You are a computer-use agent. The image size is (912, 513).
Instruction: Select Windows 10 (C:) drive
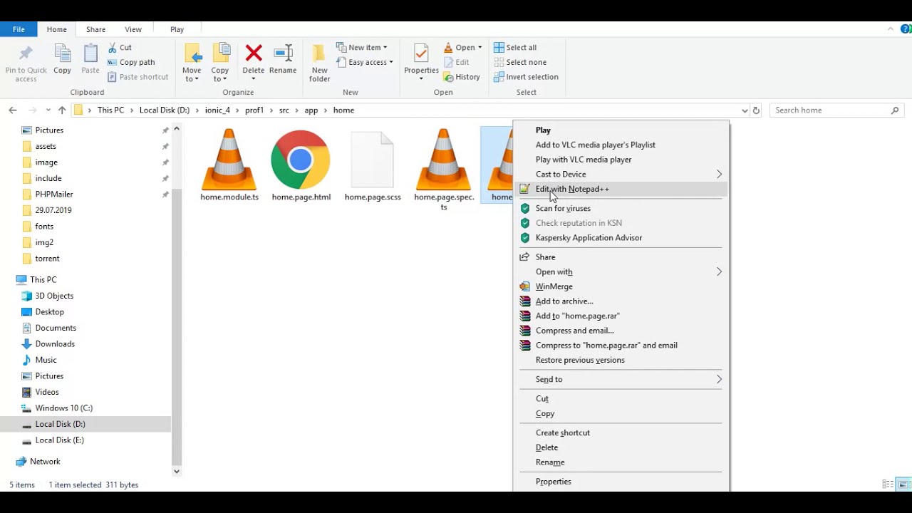tap(63, 408)
